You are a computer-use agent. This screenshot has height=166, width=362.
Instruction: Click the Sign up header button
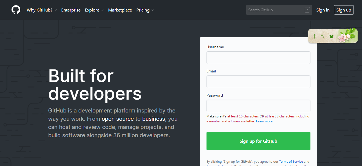[x=344, y=10]
